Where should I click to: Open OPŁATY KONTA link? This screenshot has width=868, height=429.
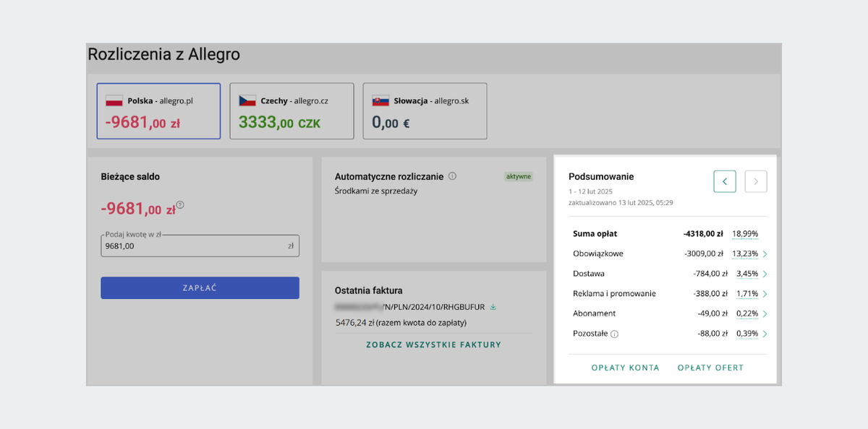626,368
